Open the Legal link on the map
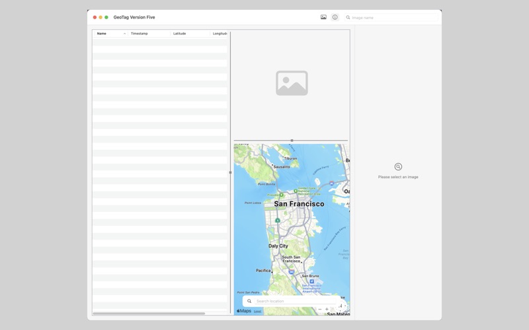This screenshot has height=330, width=529. coord(257,311)
